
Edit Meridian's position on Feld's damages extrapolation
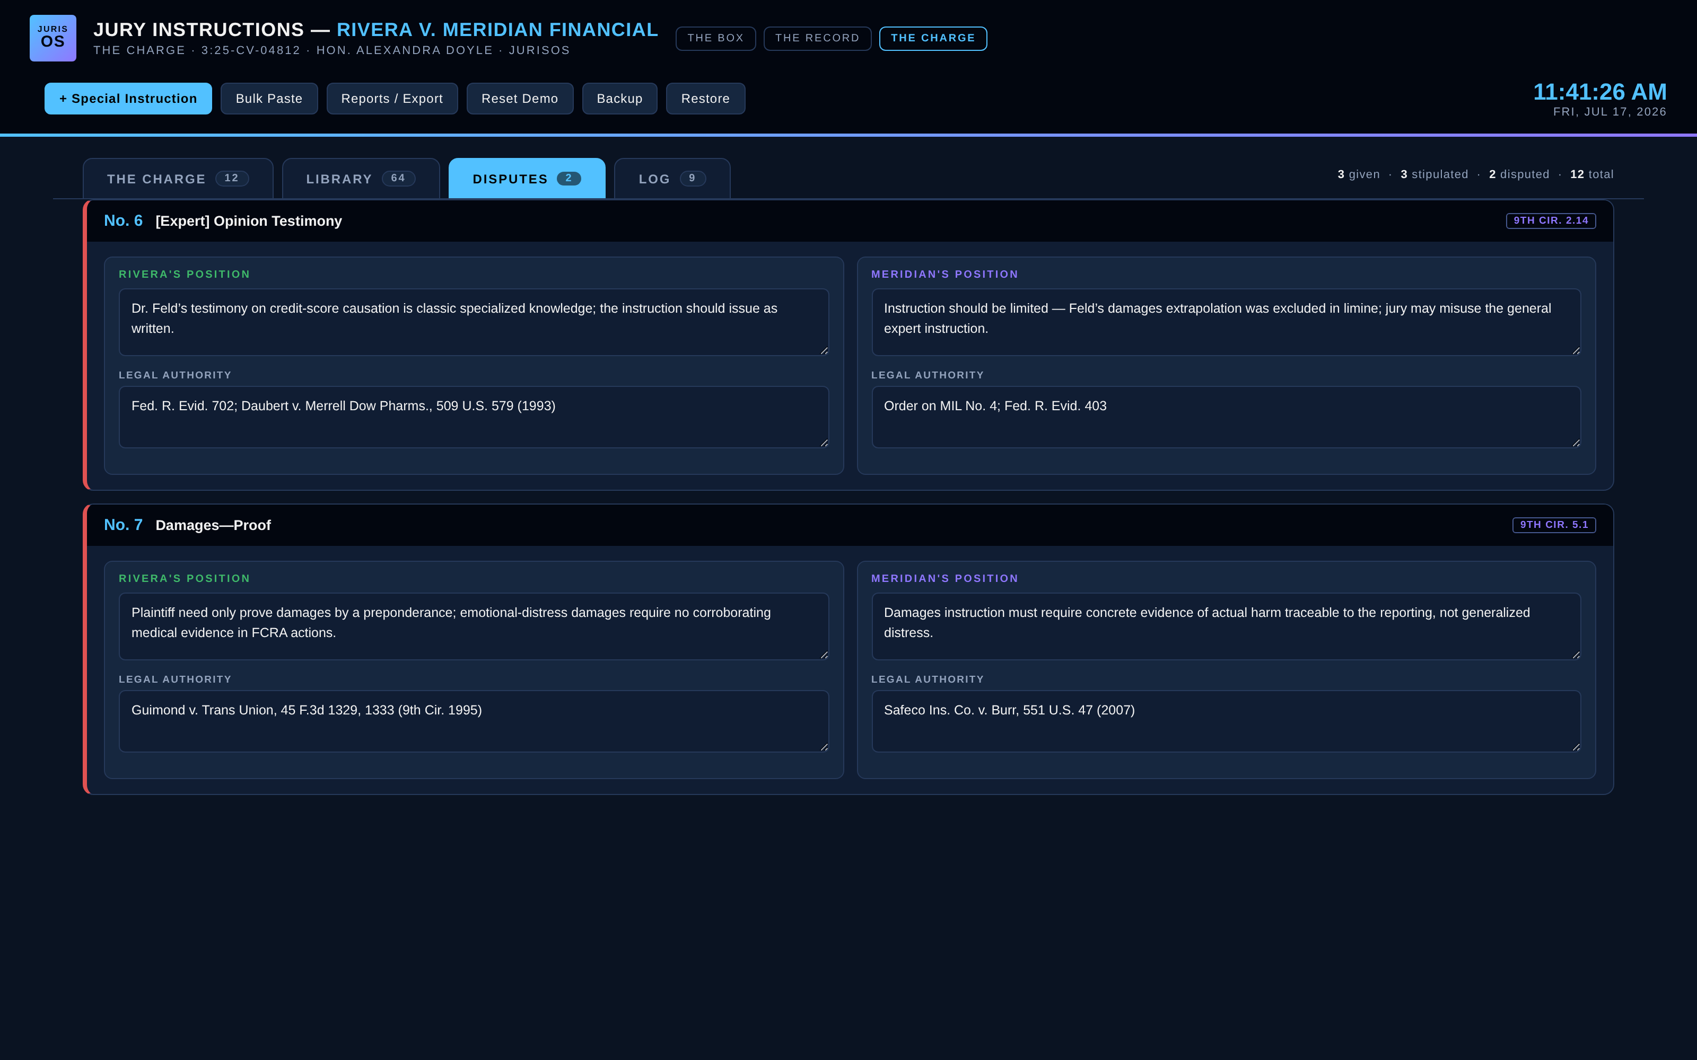click(1227, 322)
